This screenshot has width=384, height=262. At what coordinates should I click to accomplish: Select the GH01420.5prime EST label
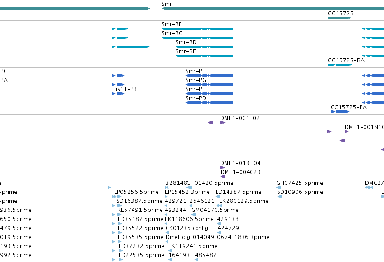(x=210, y=183)
